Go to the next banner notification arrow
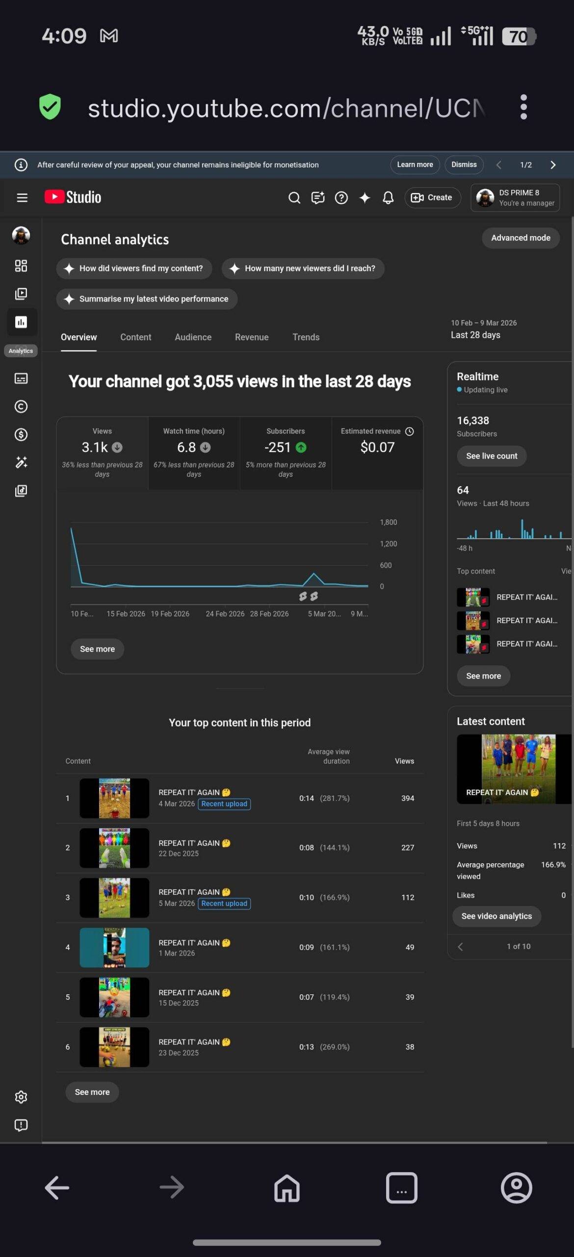 click(x=553, y=165)
